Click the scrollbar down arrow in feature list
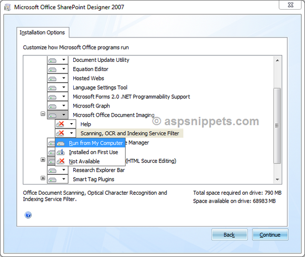The width and height of the screenshot is (305, 257). tap(278, 179)
